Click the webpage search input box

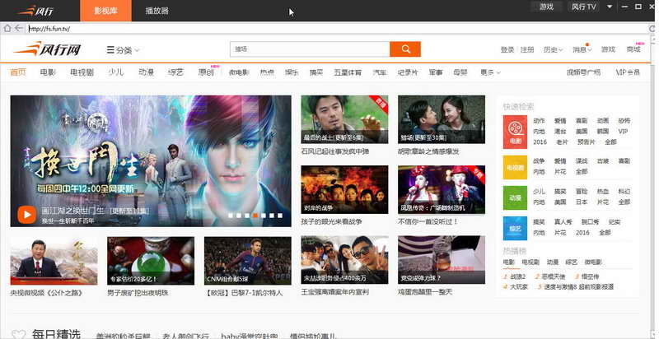pyautogui.click(x=310, y=49)
